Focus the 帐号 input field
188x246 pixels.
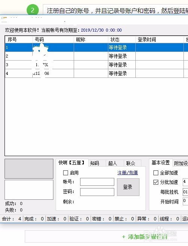[97, 182]
